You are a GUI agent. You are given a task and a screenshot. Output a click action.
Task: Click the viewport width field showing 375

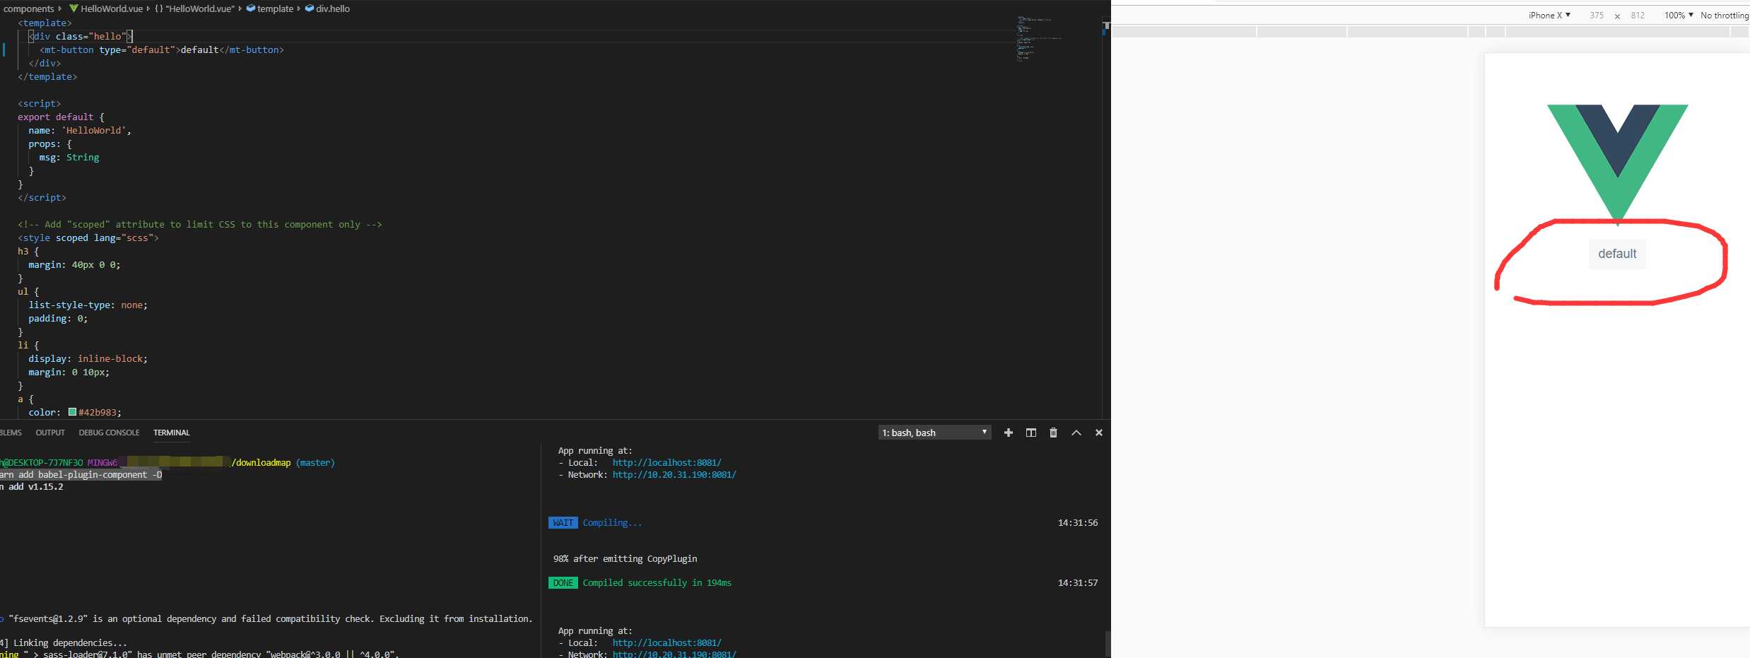tap(1597, 16)
